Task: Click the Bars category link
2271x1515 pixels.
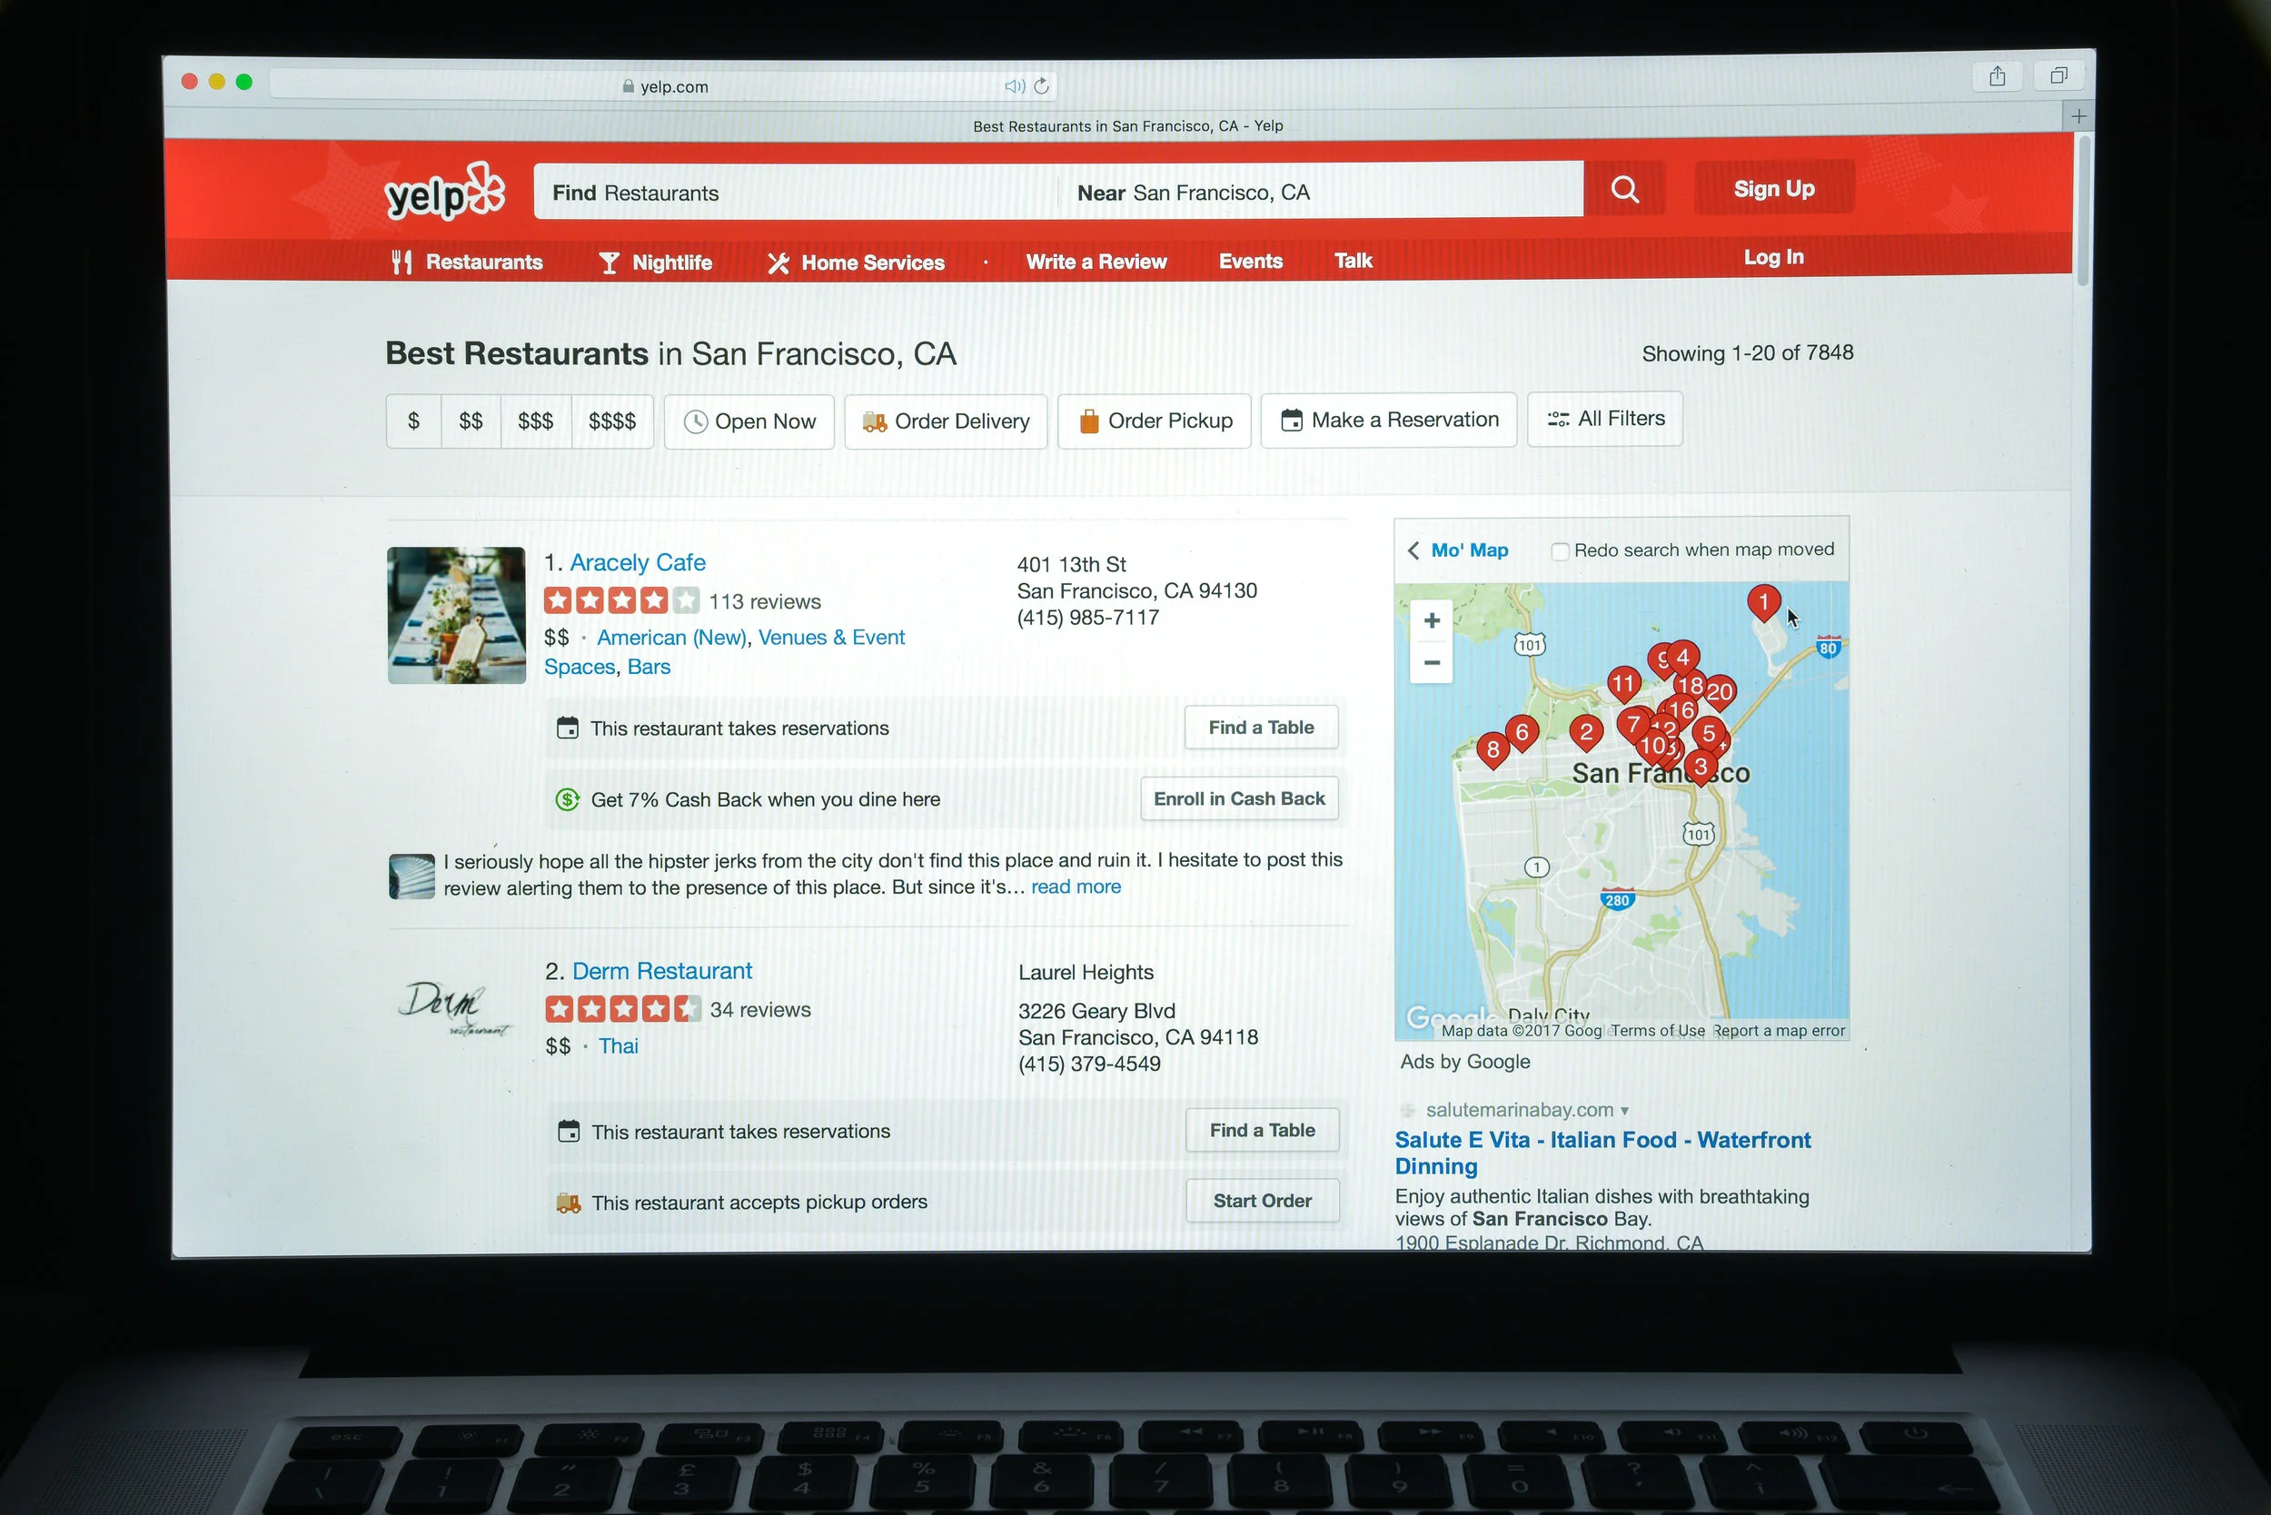Action: click(x=649, y=667)
